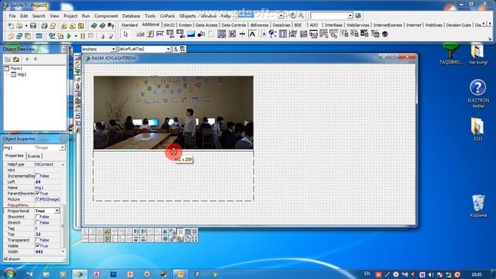Image resolution: width=496 pixels, height=279 pixels.
Task: Open Run button dropdown arrow
Action: point(76,36)
